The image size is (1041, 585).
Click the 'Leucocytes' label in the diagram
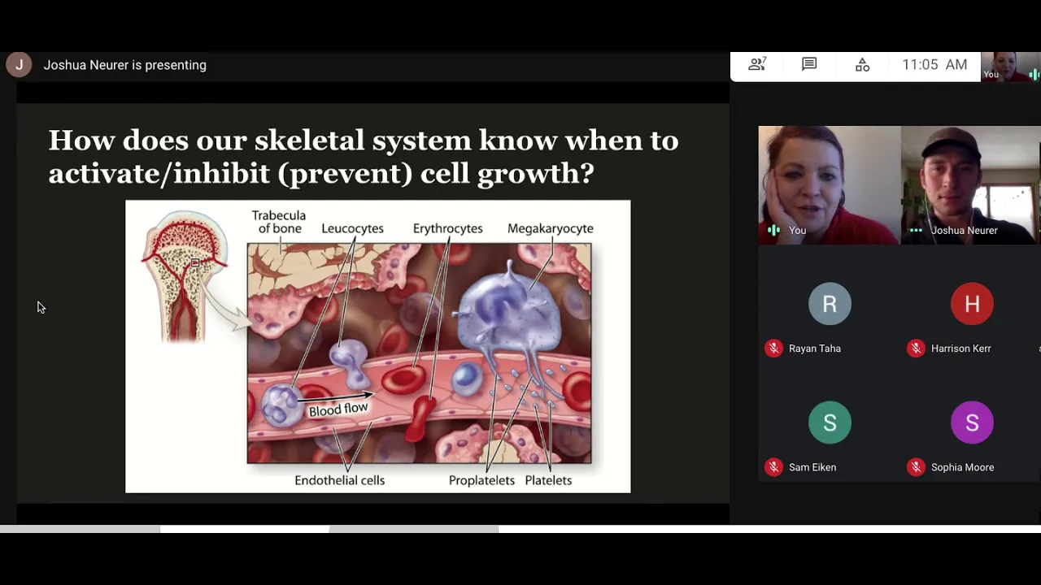pos(352,228)
